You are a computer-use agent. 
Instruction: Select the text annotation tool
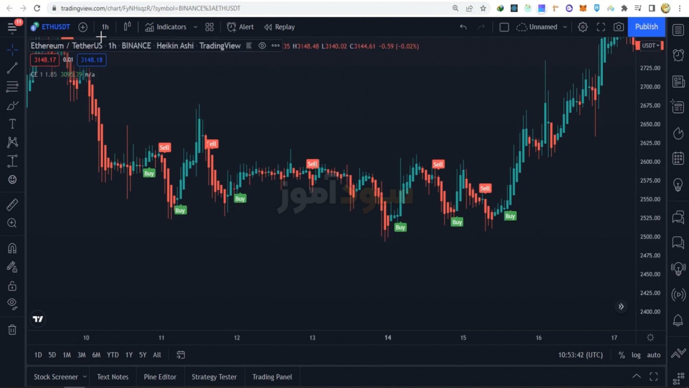[12, 124]
